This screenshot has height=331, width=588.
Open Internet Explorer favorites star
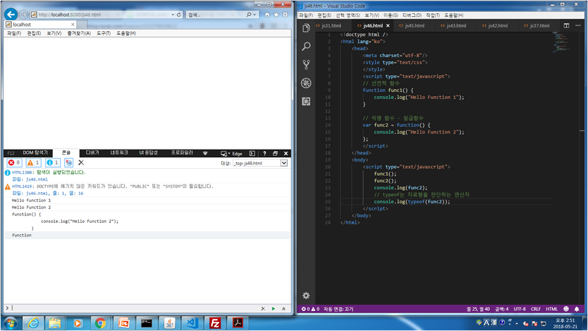(x=276, y=15)
